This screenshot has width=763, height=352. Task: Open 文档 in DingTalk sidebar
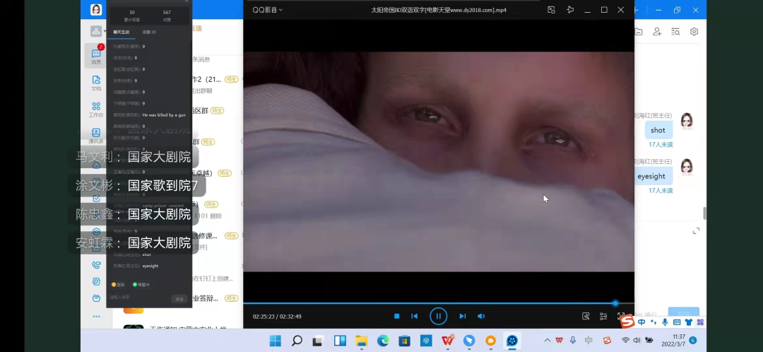click(x=96, y=83)
